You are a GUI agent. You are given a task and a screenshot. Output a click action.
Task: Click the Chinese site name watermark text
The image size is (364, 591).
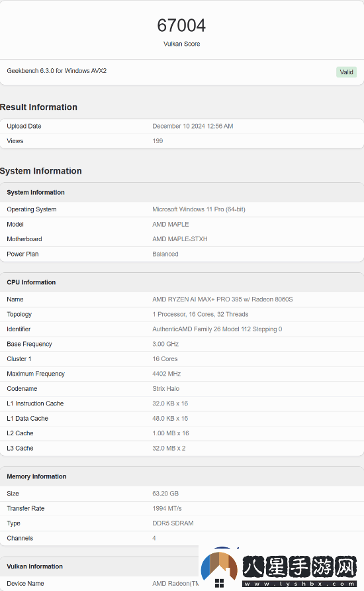[300, 567]
